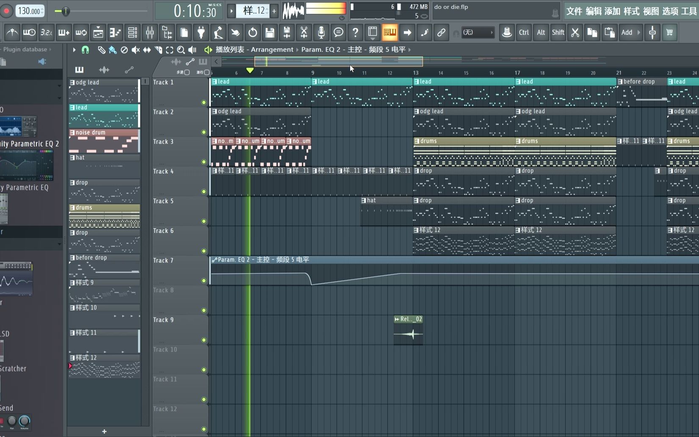Viewport: 699px width, 437px height.
Task: Open the shopping cart content library icon
Action: point(669,32)
